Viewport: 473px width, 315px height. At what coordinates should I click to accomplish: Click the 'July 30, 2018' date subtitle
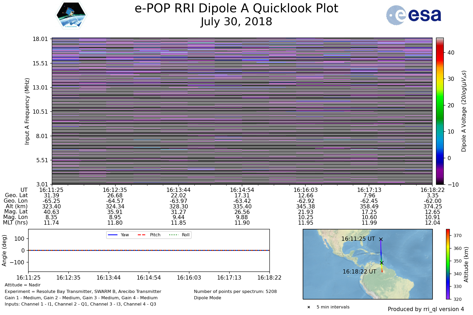[x=236, y=22]
